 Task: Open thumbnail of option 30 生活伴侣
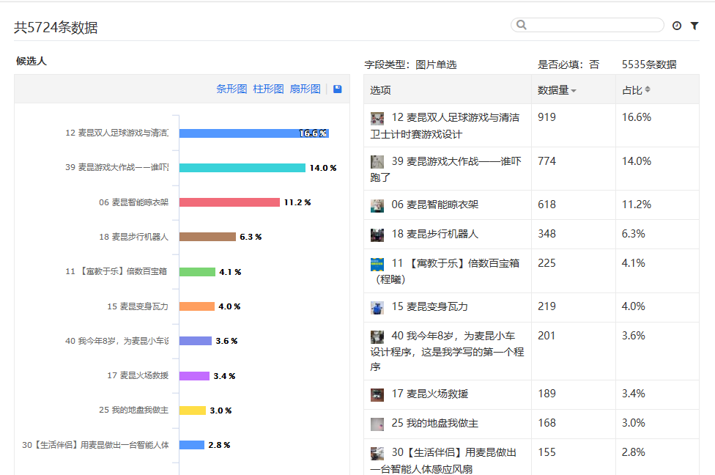click(377, 453)
